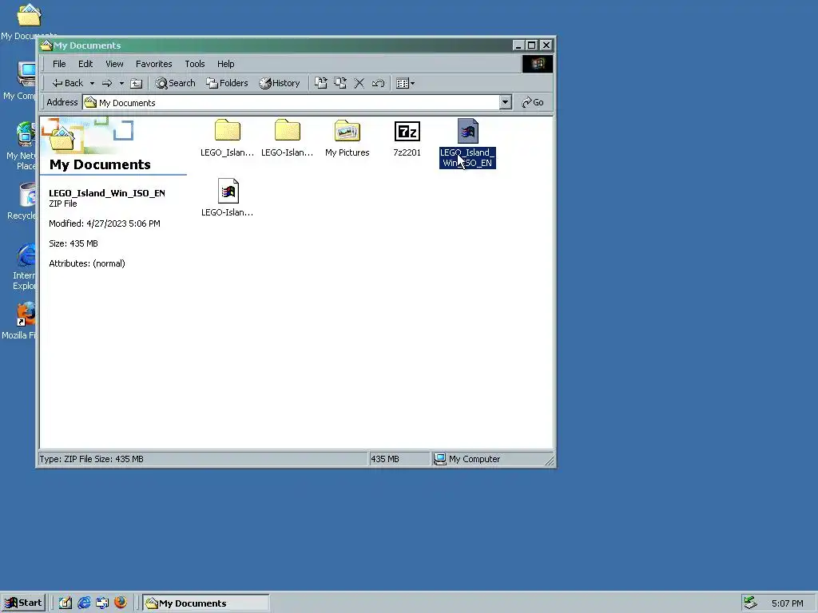This screenshot has width=818, height=613.
Task: Open the Favorites menu
Action: pos(153,64)
